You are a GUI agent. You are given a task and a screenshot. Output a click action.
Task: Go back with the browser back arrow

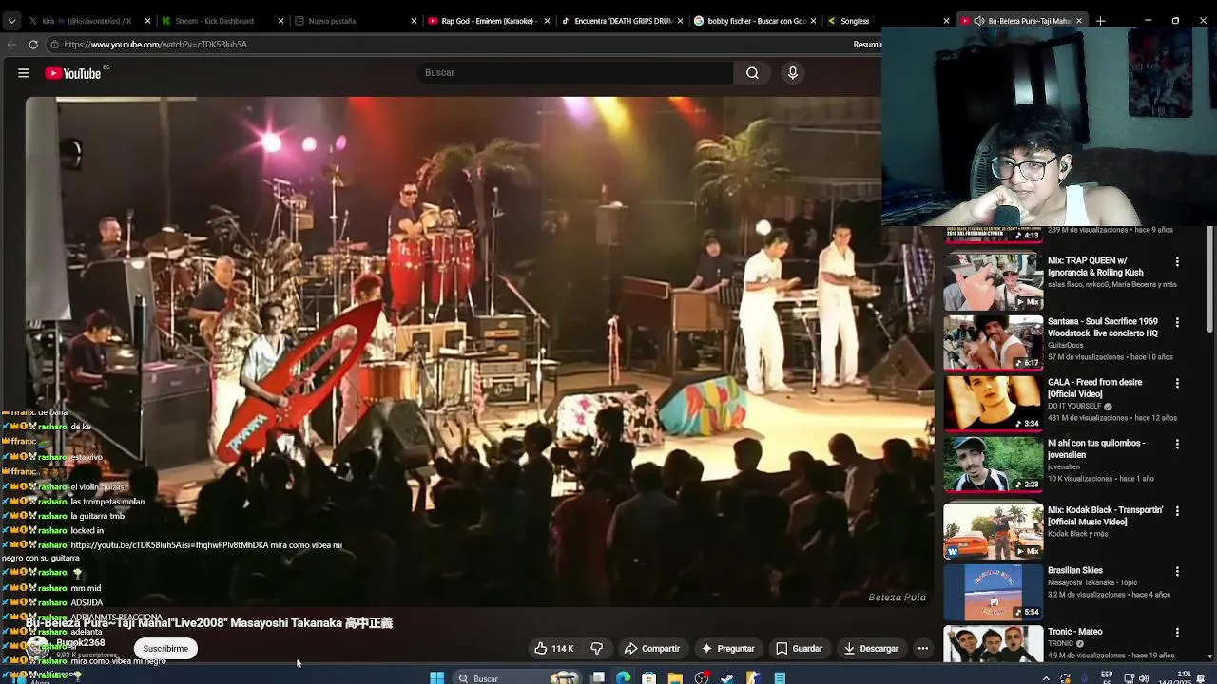[11, 45]
